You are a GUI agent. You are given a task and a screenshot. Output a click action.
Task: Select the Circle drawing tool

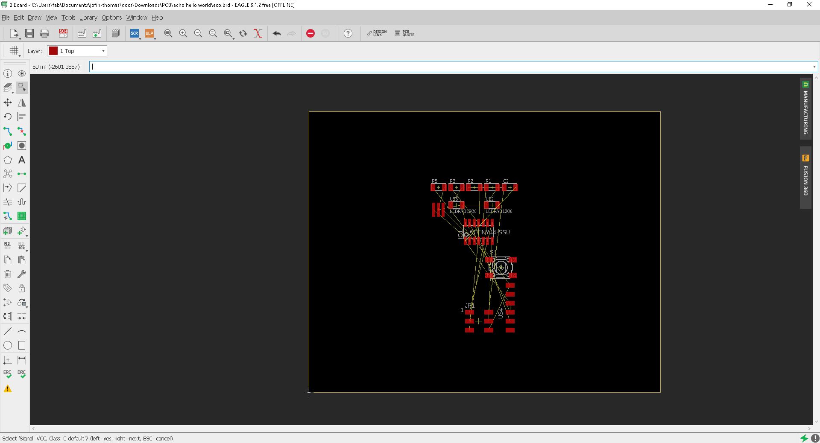click(x=8, y=345)
